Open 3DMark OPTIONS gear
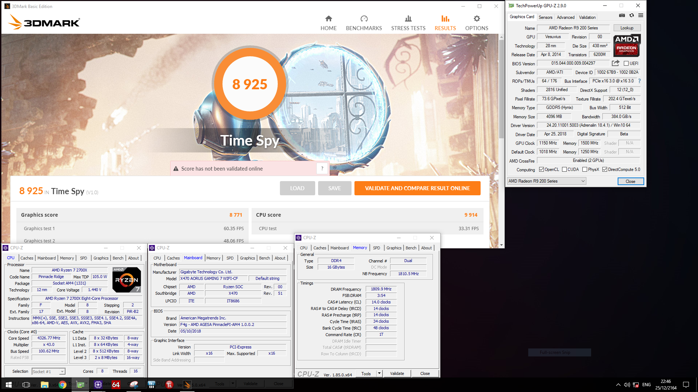 pyautogui.click(x=477, y=23)
